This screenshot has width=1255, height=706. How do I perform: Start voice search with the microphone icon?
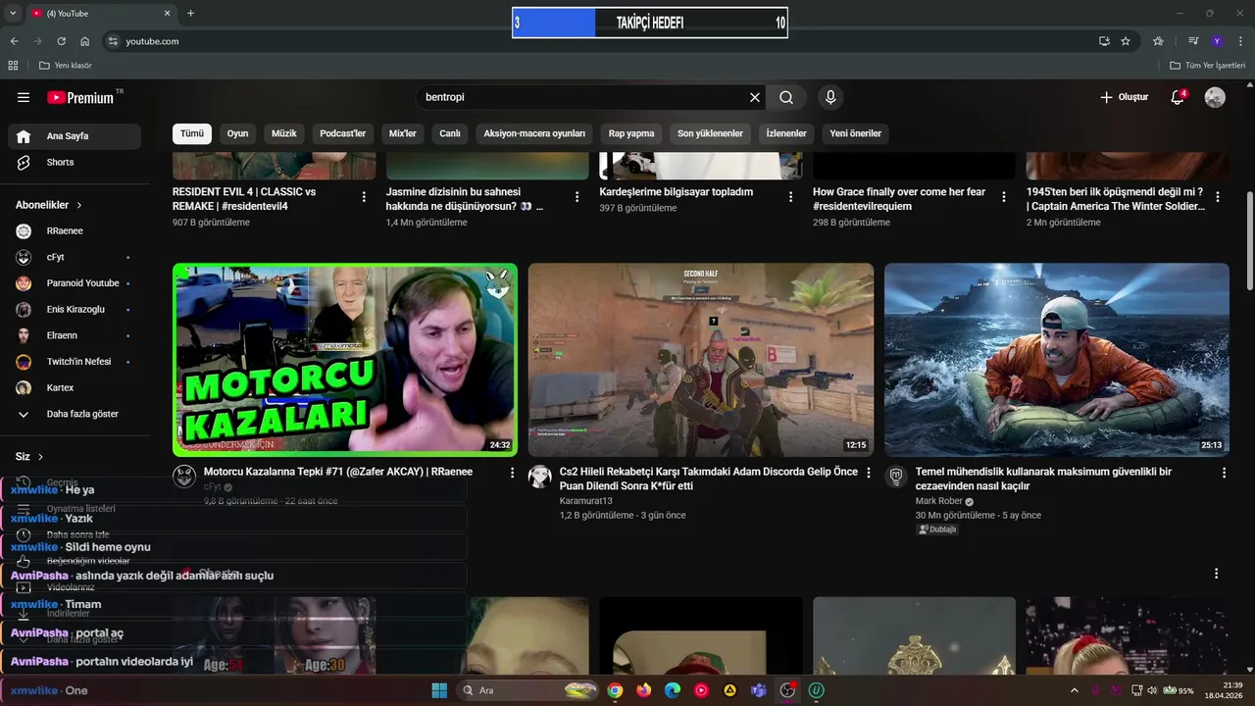[x=830, y=97]
